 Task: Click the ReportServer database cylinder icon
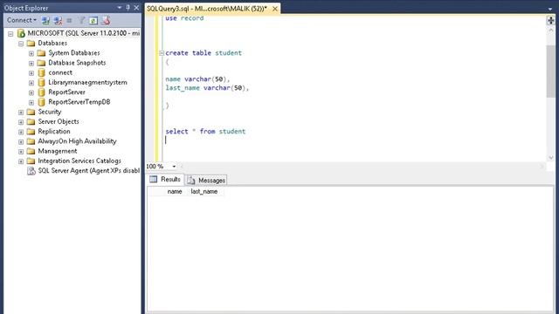coord(41,92)
